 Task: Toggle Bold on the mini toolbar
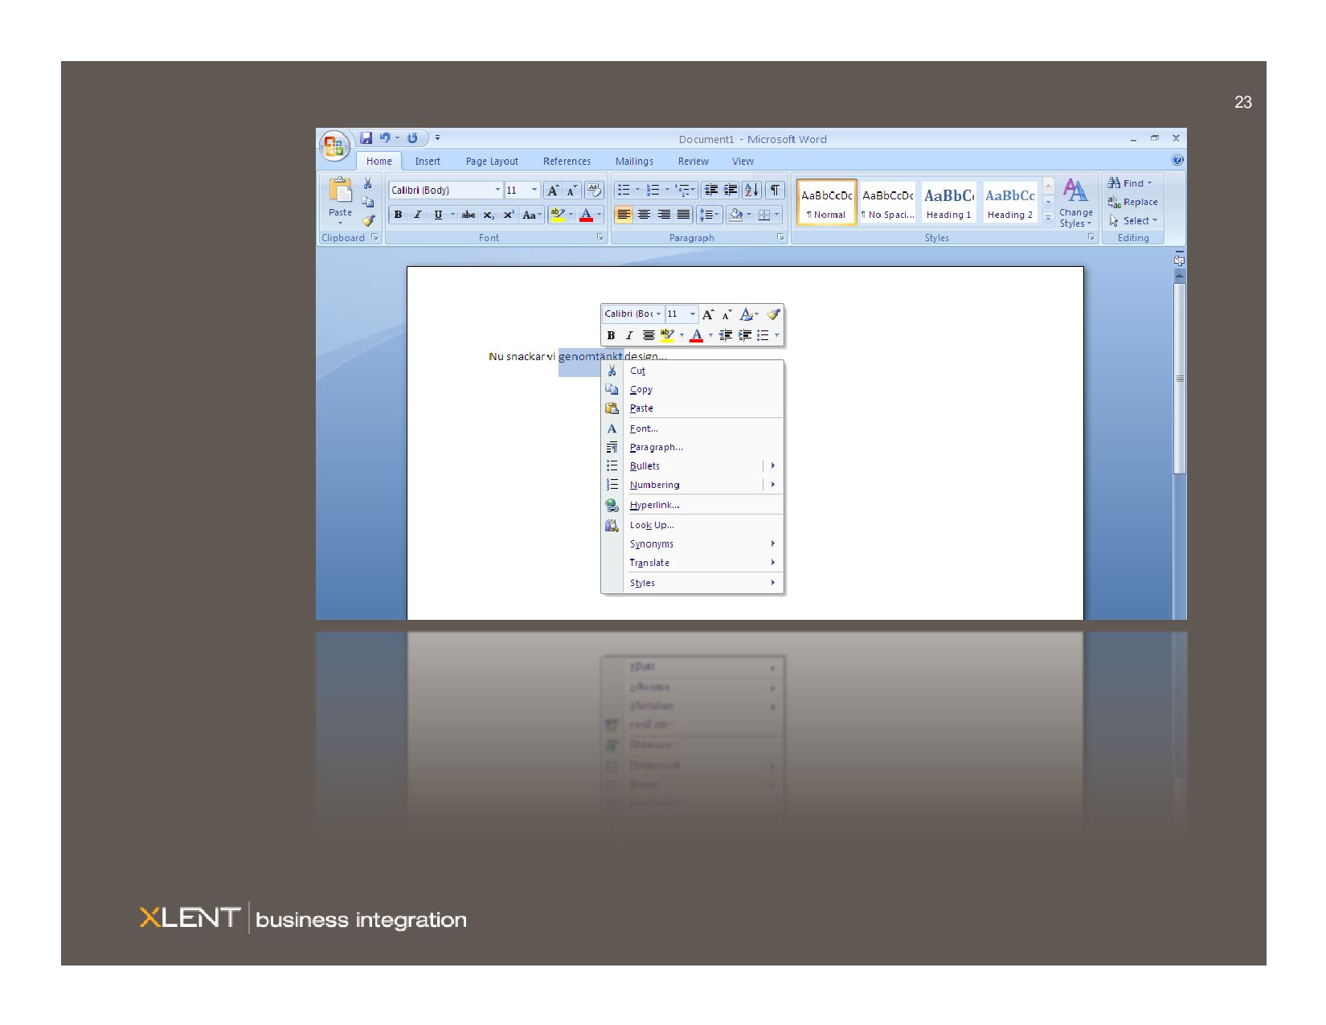(611, 335)
